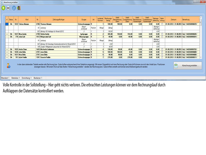Image resolution: width=206 pixels, height=155 pixels.
Task: Toggle Bankeinzug checkbox for Anika Claas
Action: click(162, 49)
